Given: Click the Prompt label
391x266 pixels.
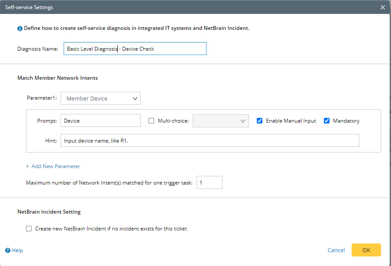Looking at the screenshot, I should coord(47,121).
